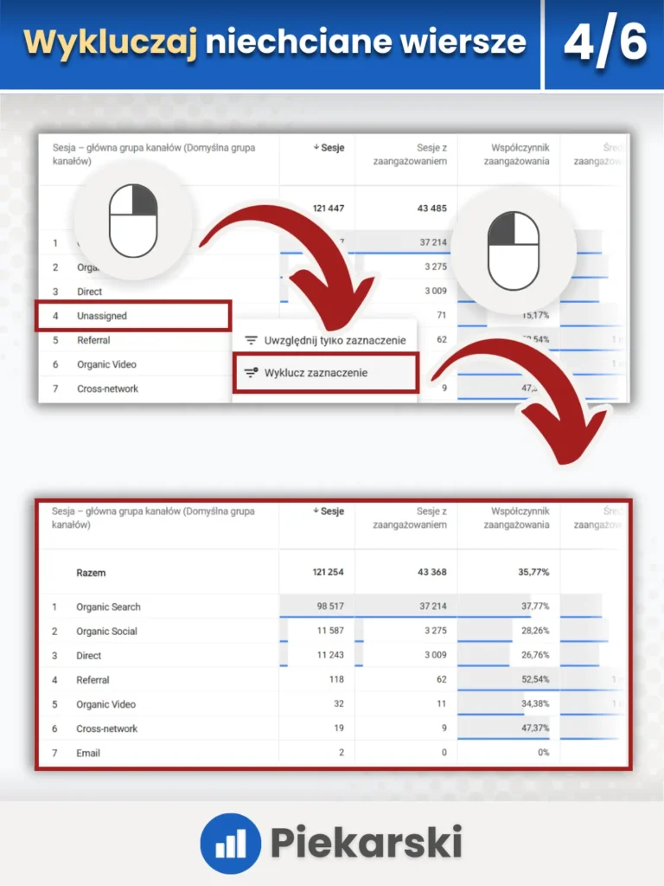
Task: Click the total sessions value 121 254
Action: tap(328, 572)
